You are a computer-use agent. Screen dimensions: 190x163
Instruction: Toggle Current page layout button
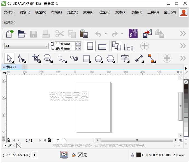tap(129, 47)
